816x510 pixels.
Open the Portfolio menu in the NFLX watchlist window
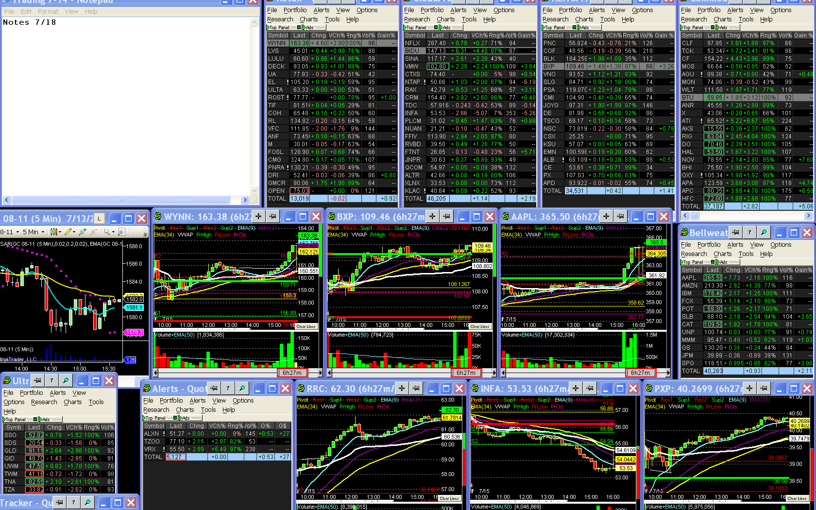(x=432, y=10)
